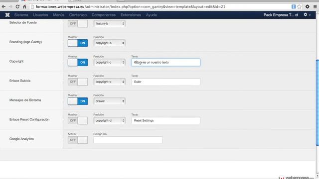Click the 'Selector de Fuente' label

coord(23,22)
